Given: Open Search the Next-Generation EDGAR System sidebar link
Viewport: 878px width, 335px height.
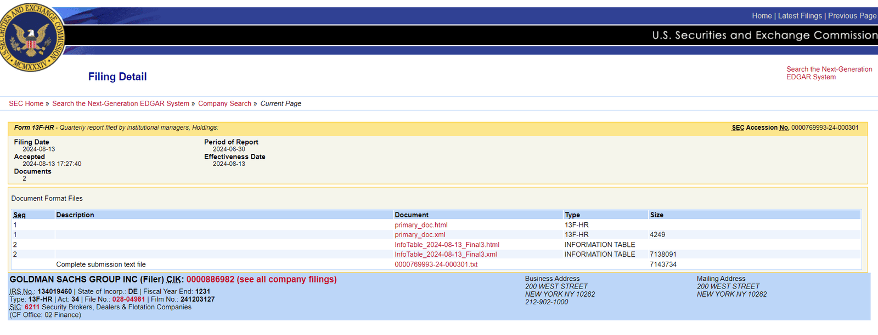Looking at the screenshot, I should [x=829, y=73].
